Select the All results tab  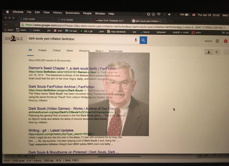(30, 50)
